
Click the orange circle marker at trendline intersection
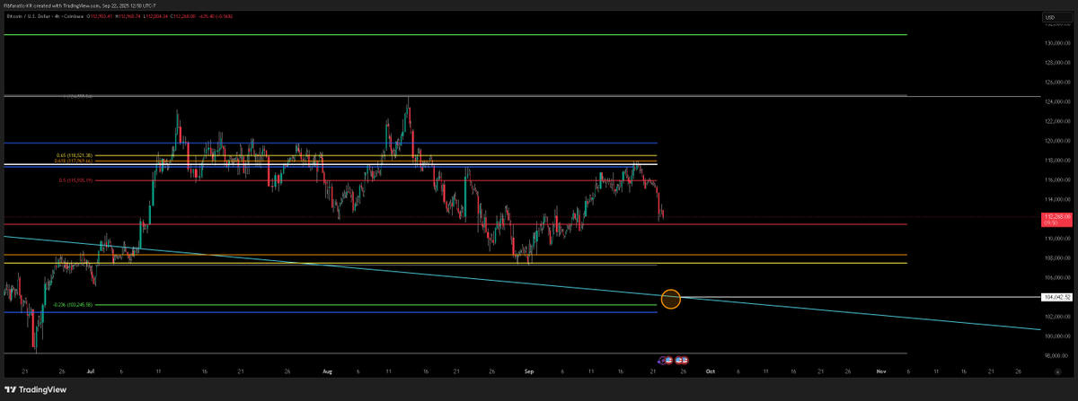(670, 300)
